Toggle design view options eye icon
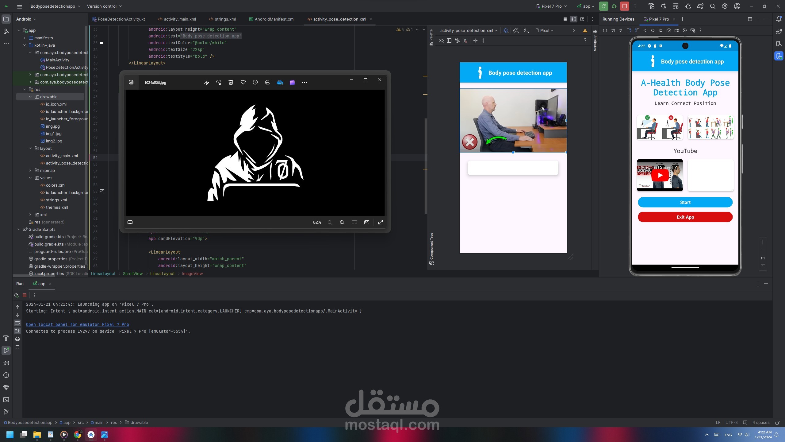Image resolution: width=785 pixels, height=442 pixels. pyautogui.click(x=441, y=41)
